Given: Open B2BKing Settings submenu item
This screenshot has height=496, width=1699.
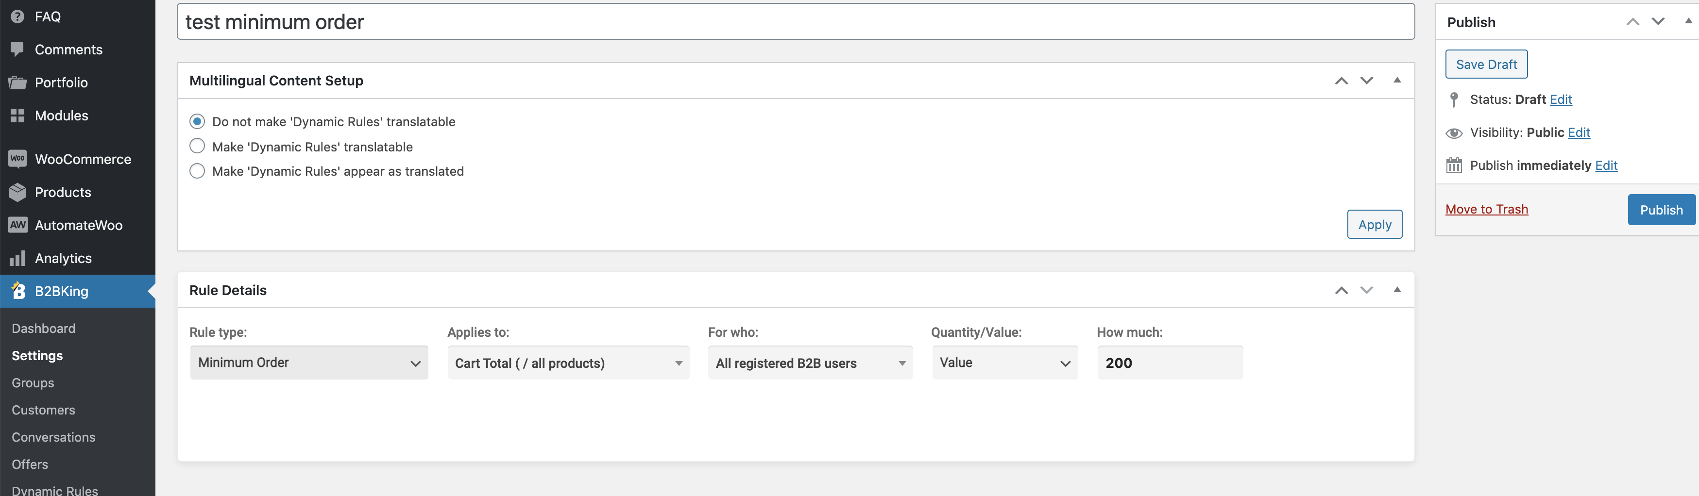Looking at the screenshot, I should click(37, 355).
